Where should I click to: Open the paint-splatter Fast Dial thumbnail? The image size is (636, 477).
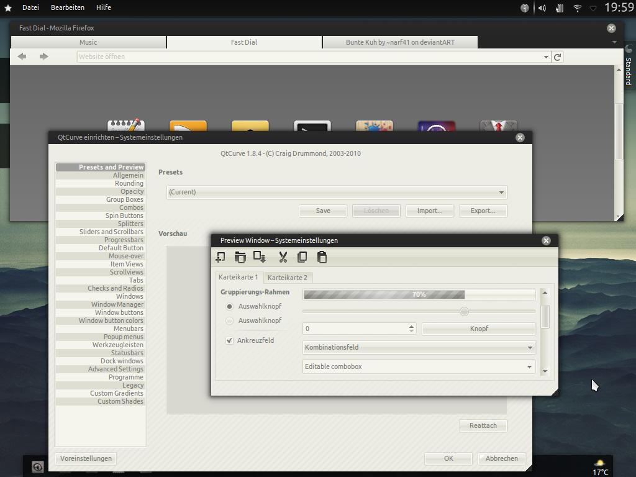coord(375,125)
